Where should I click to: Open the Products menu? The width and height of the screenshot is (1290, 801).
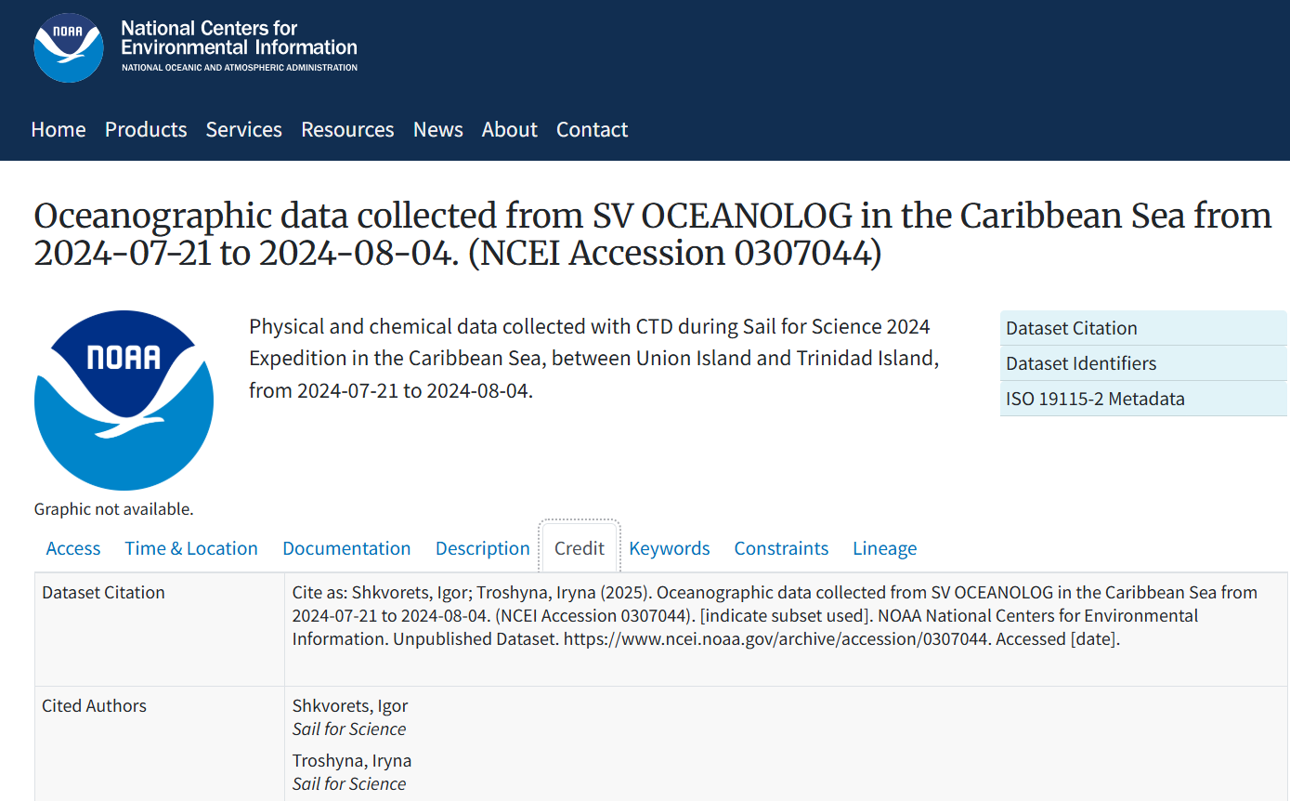(x=146, y=129)
